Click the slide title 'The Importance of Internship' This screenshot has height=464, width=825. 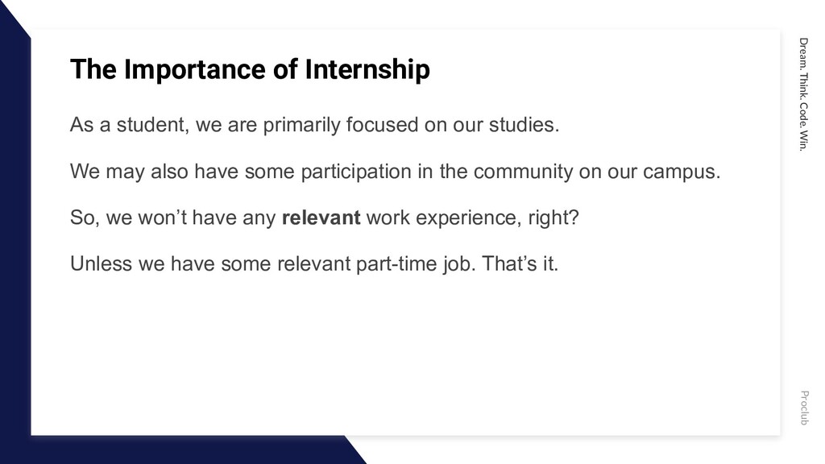point(250,69)
